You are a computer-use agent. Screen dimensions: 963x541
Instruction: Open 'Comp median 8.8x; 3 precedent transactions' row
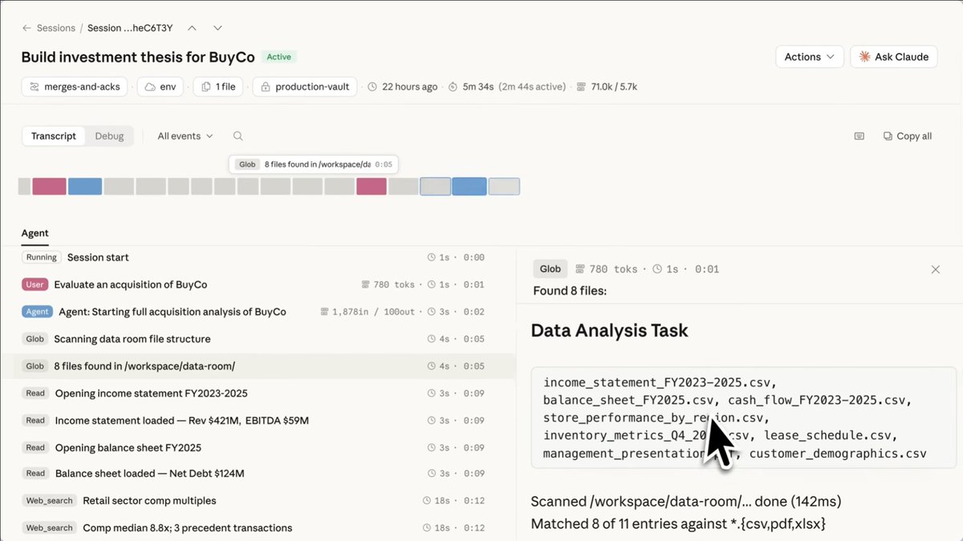[x=258, y=528]
